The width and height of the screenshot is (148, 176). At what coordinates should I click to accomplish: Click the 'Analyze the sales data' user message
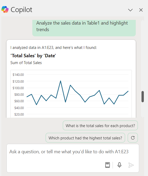84,28
